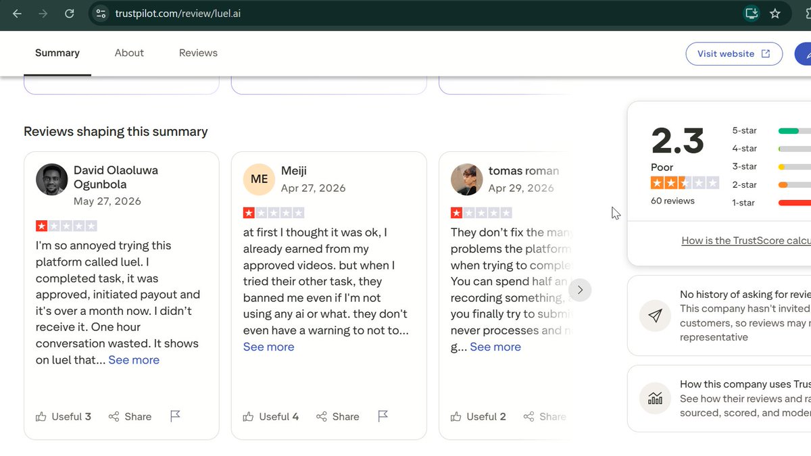Click the thumbs-up Useful 3 icon on David's review
Image resolution: width=811 pixels, height=456 pixels.
pyautogui.click(x=41, y=416)
